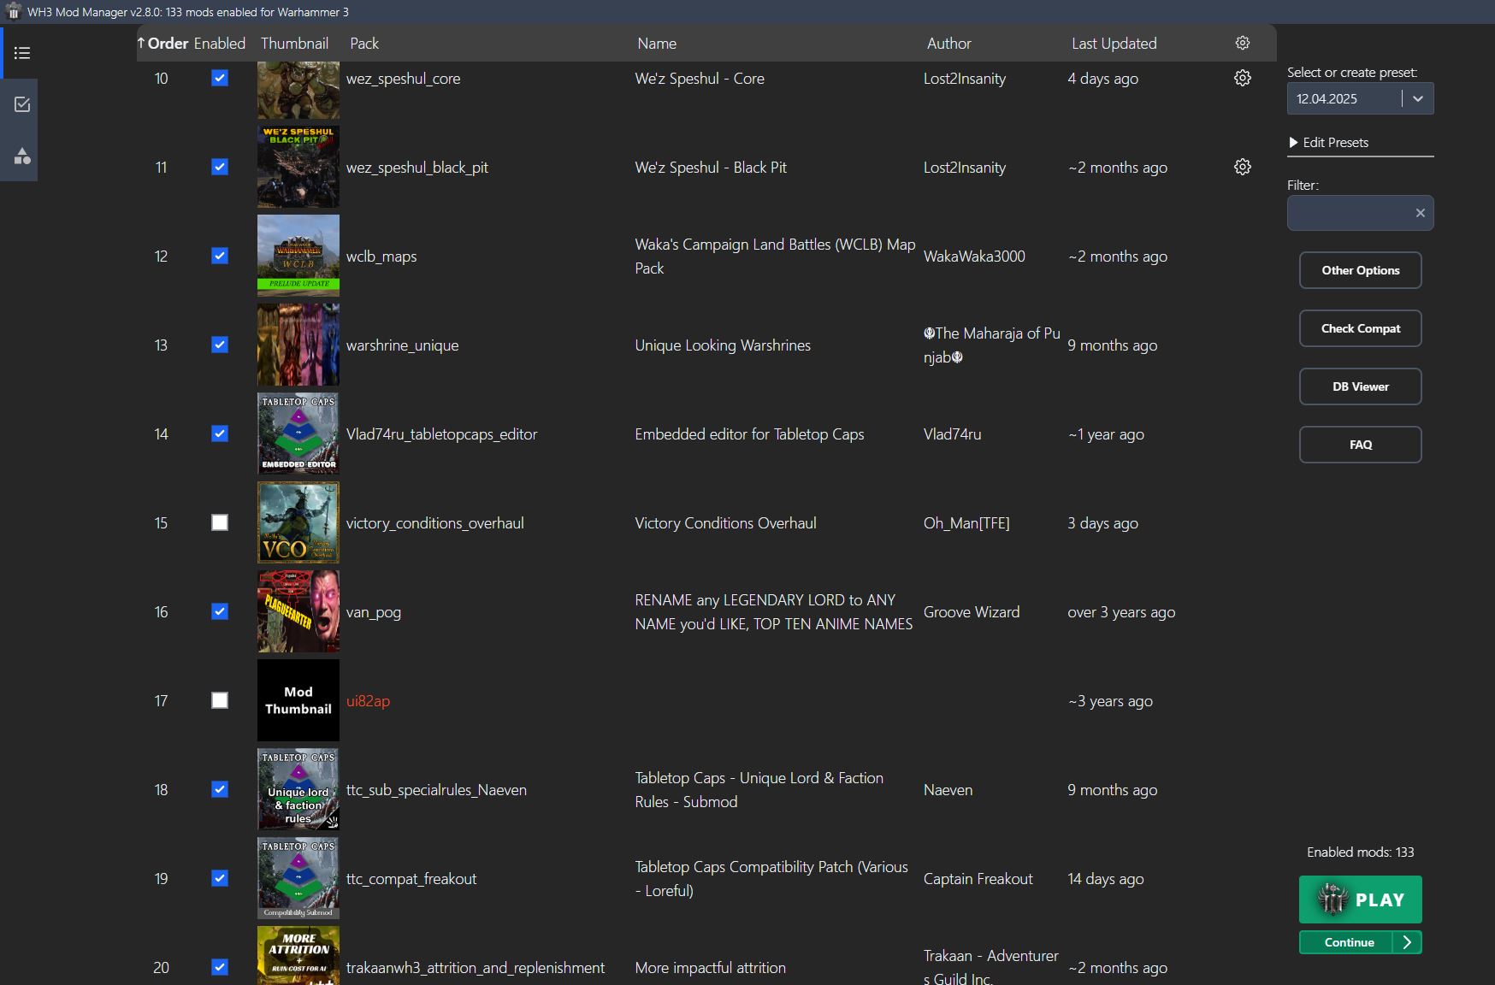The height and width of the screenshot is (985, 1495).
Task: Click the van_pog thumbnail
Action: 298,611
